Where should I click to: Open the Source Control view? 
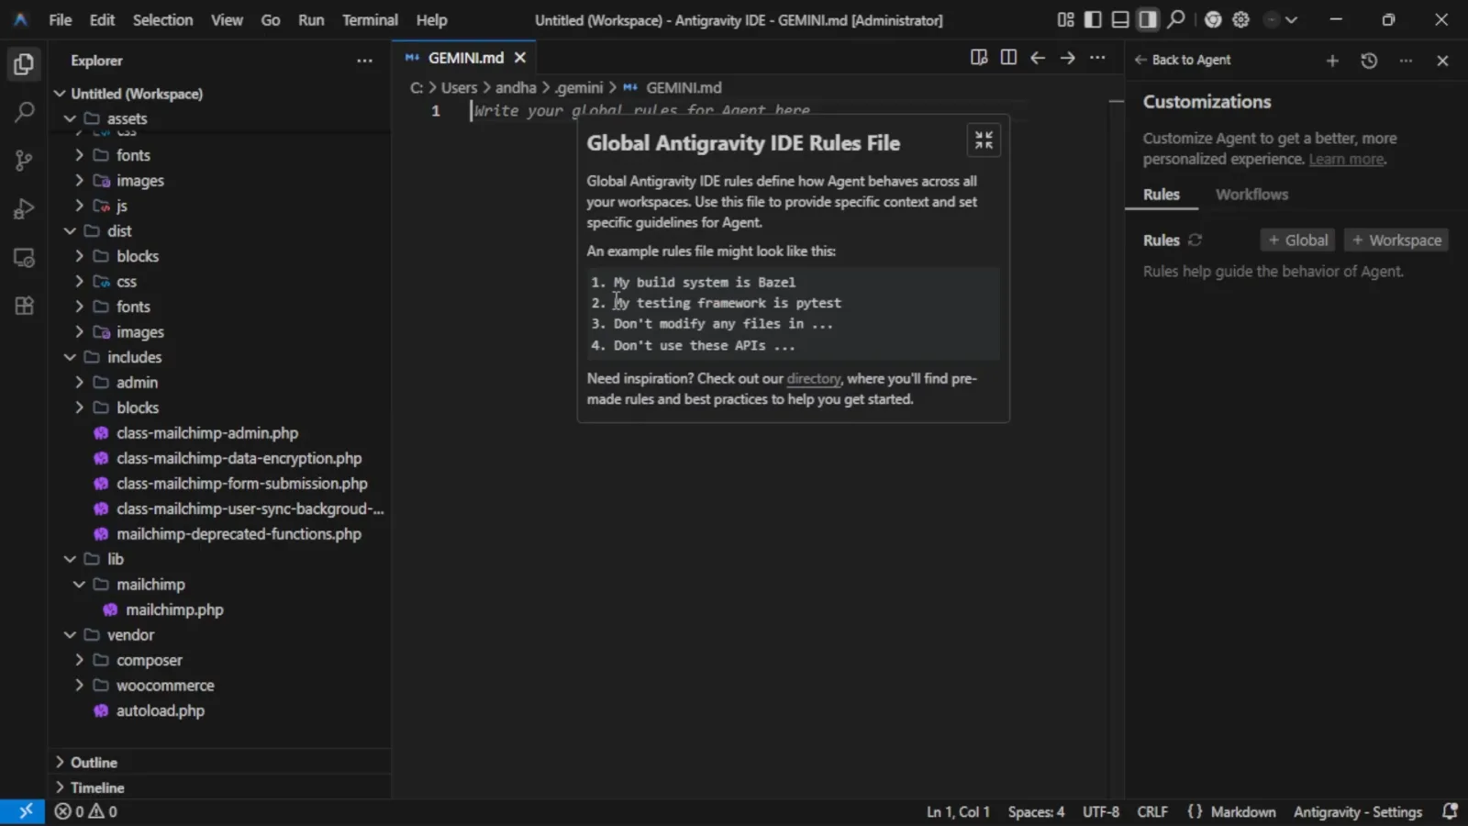24,161
